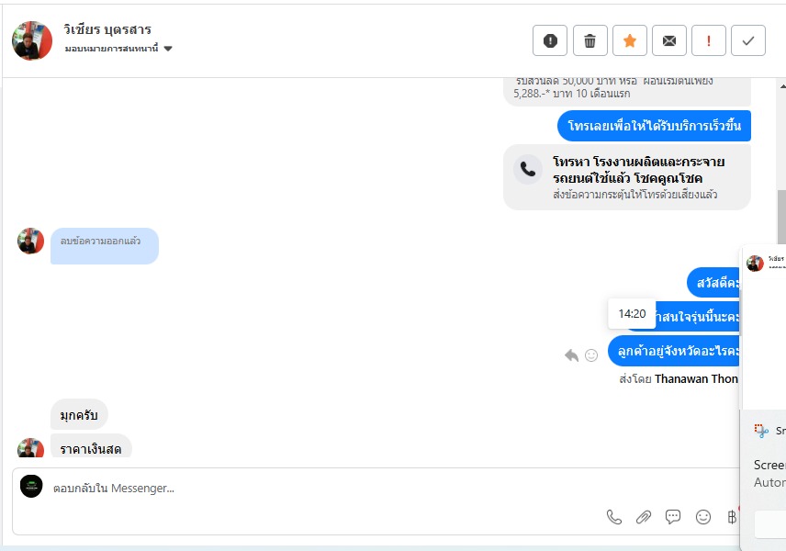Open วิเชียร บุตรสาร profile picture in header
This screenshot has width=786, height=551.
pyautogui.click(x=32, y=40)
